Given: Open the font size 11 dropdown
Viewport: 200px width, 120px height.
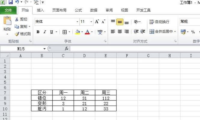Looking at the screenshot, I should point(91,22).
